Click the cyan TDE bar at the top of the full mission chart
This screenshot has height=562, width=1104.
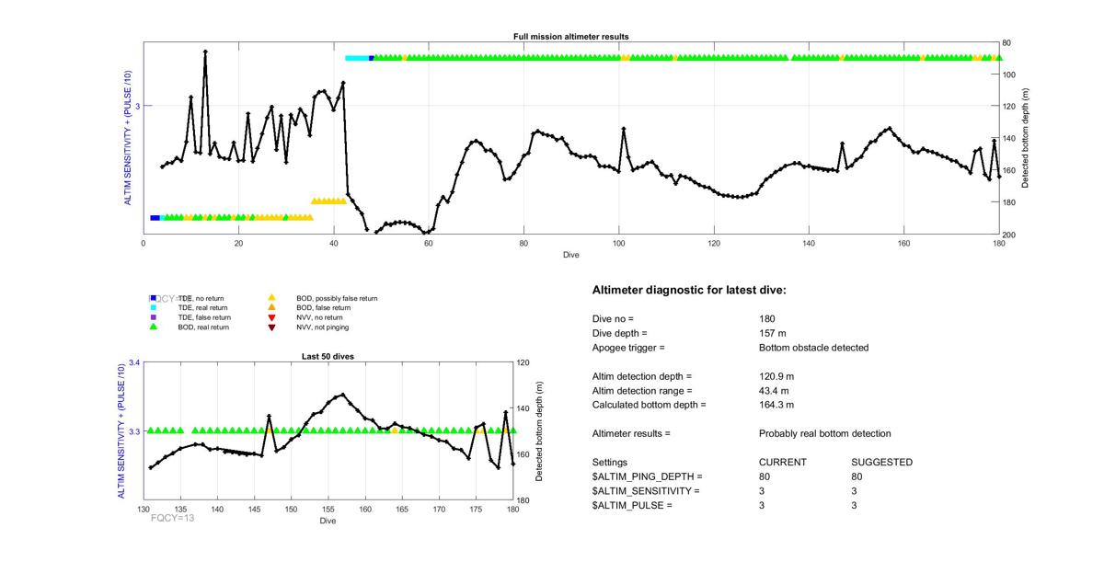(x=357, y=58)
